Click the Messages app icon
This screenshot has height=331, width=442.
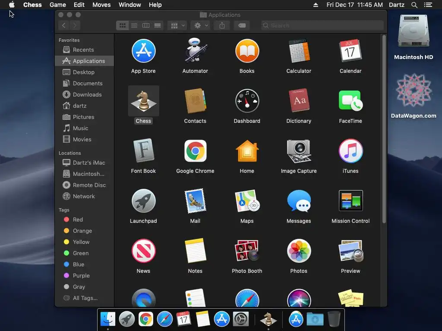tap(299, 201)
